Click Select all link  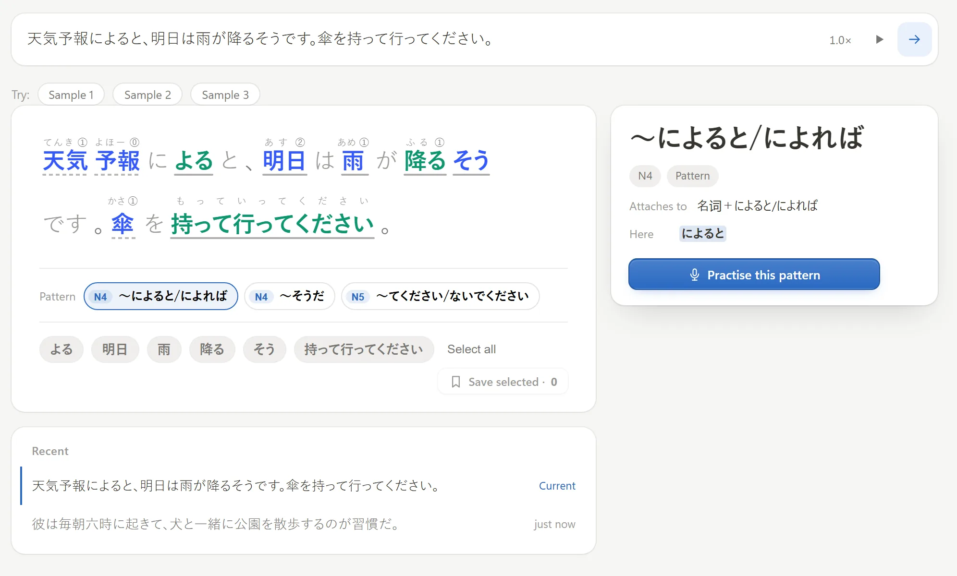(471, 349)
